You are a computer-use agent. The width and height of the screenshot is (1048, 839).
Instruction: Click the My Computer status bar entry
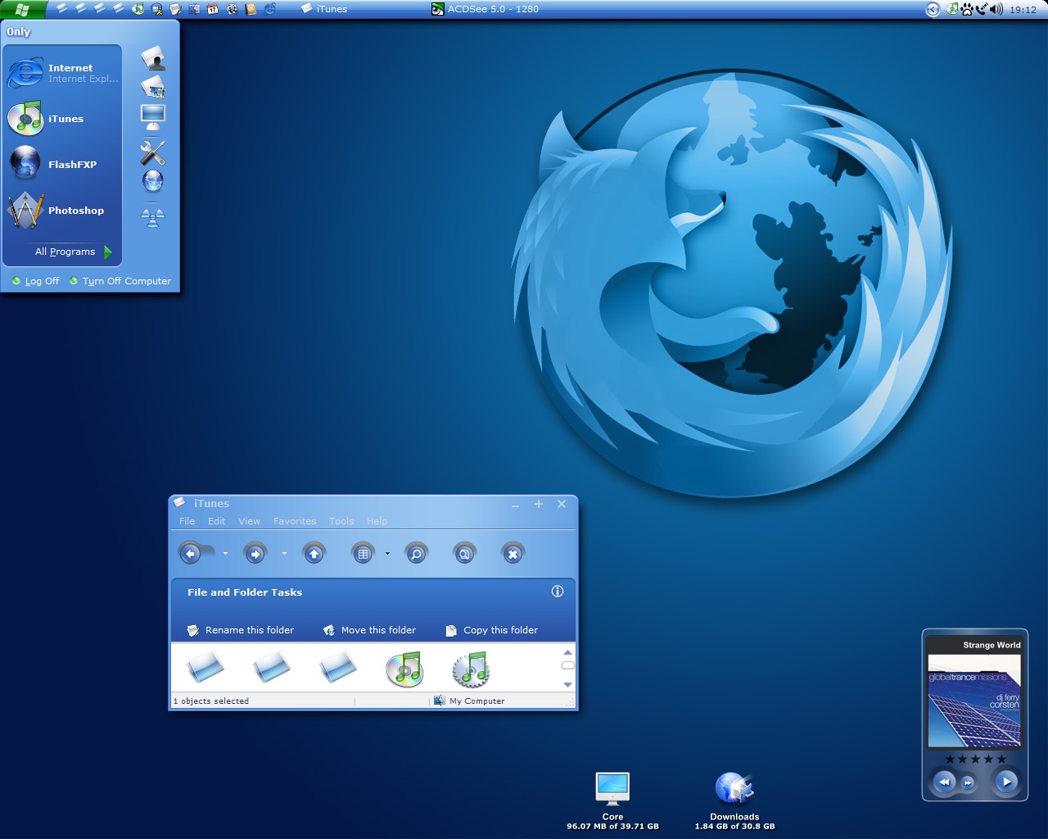469,701
